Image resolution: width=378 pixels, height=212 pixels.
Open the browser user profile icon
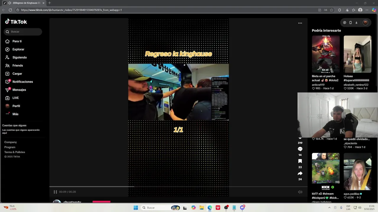pyautogui.click(x=360, y=10)
